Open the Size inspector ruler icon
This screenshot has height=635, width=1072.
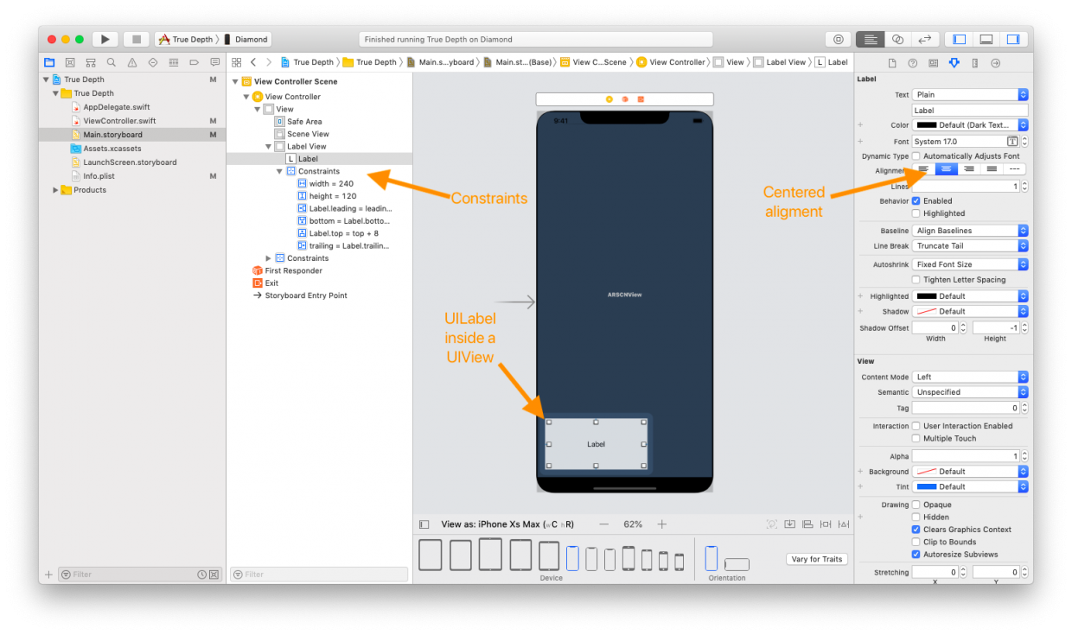coord(974,62)
